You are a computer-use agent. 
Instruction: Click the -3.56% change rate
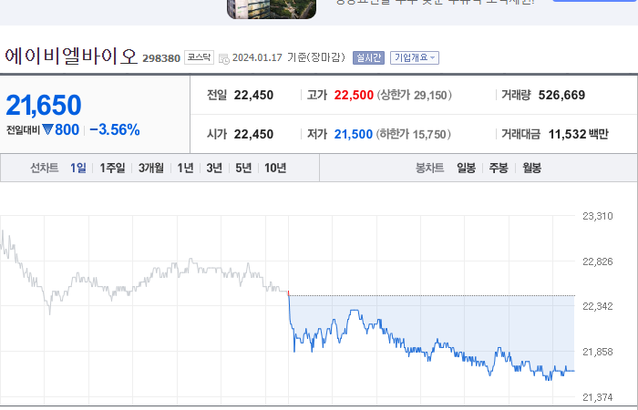(115, 129)
